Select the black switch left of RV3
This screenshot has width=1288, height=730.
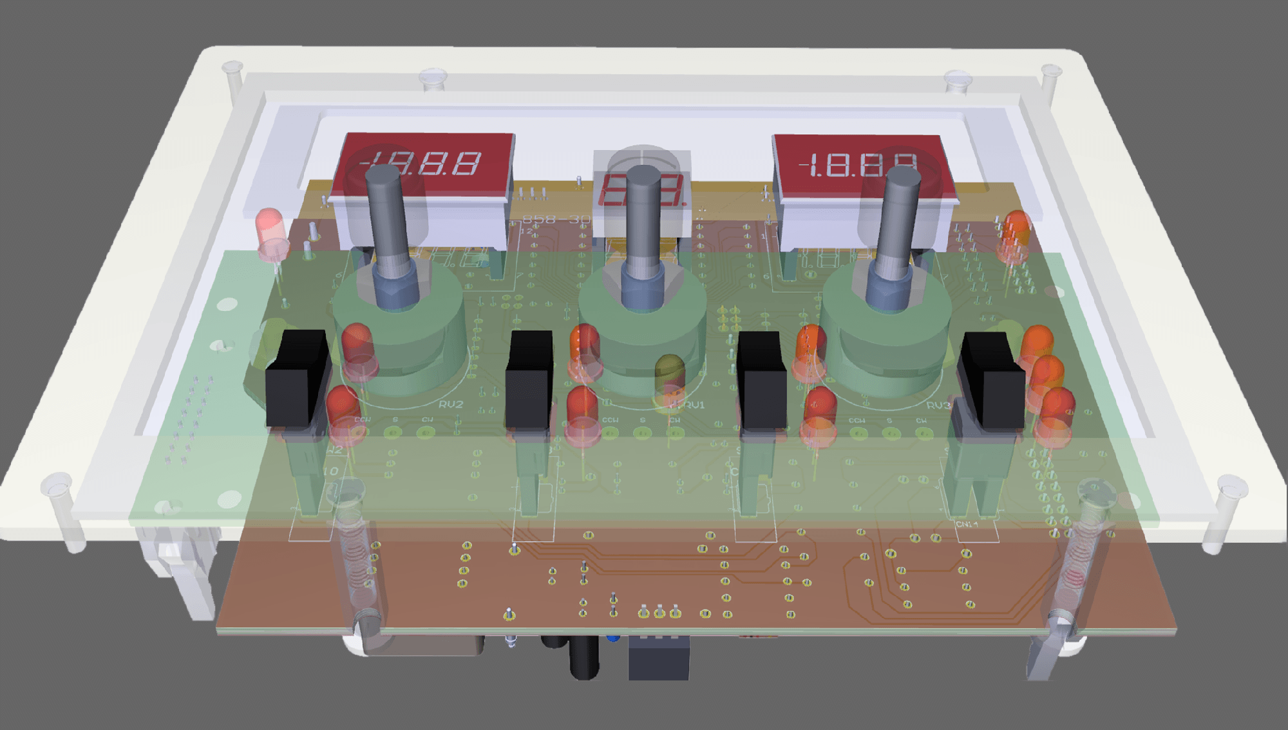click(761, 381)
